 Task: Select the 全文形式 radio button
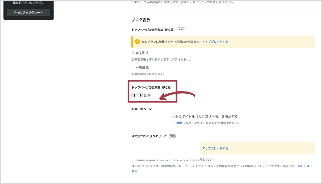pyautogui.click(x=133, y=53)
